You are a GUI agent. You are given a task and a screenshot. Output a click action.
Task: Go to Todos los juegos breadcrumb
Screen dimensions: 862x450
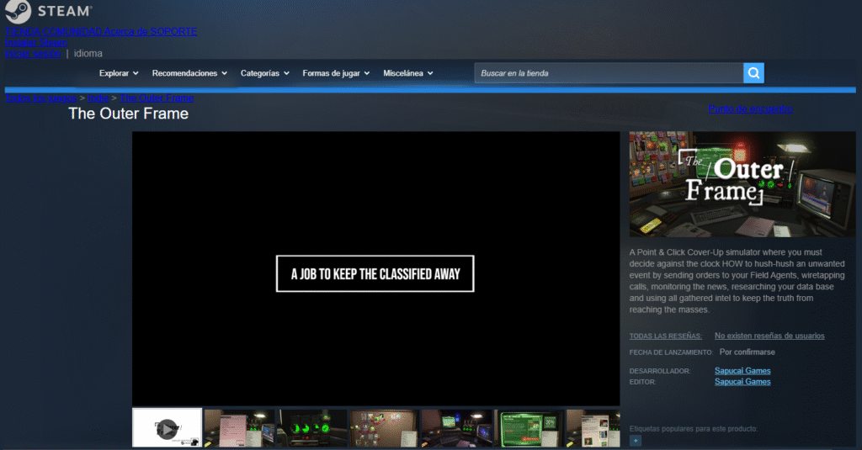pos(40,98)
